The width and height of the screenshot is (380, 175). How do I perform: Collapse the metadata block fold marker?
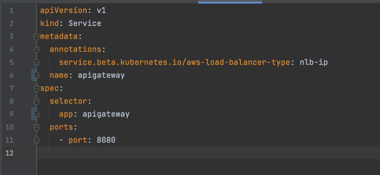tap(37, 36)
